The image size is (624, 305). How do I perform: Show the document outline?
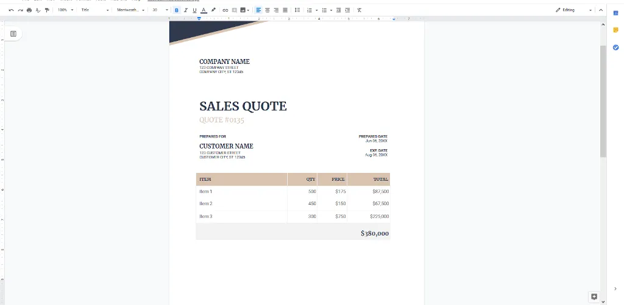(13, 34)
